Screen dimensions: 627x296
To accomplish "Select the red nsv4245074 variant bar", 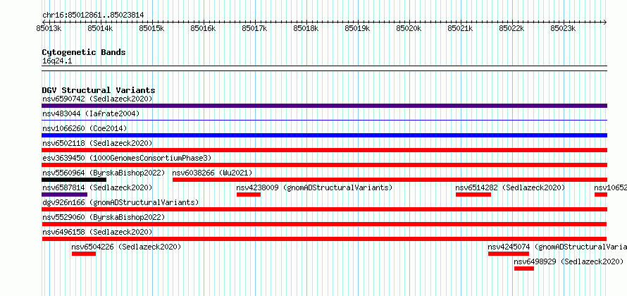I will (509, 254).
